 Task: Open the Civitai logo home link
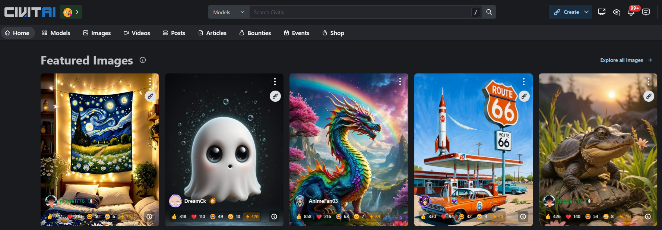pyautogui.click(x=30, y=12)
